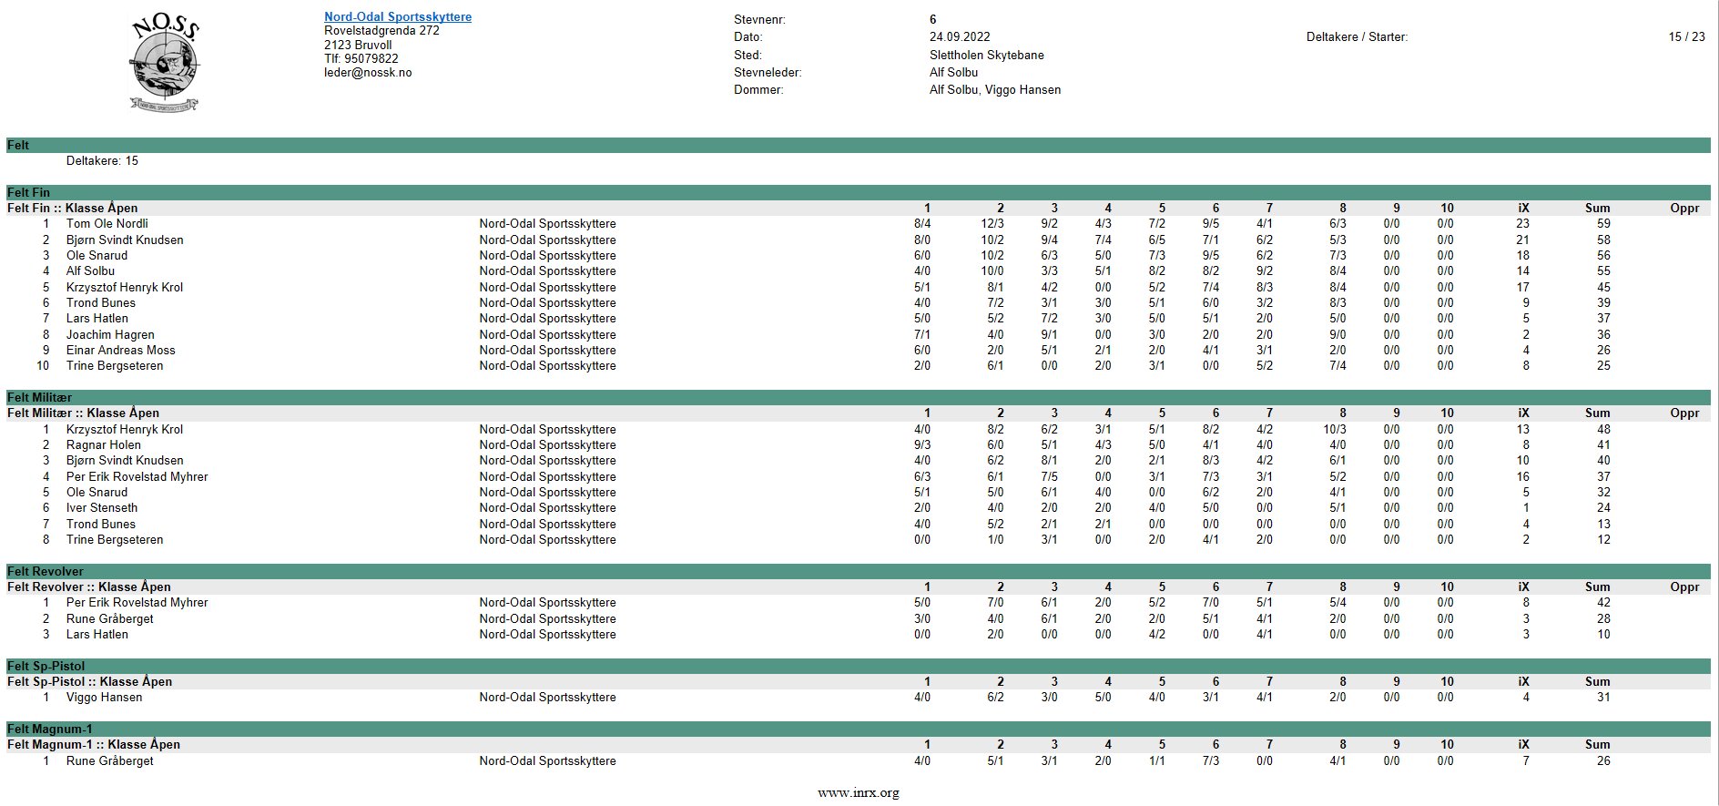Screen dimensions: 1719x806
Task: Select Einar Andreas Moss row
Action: point(859,351)
